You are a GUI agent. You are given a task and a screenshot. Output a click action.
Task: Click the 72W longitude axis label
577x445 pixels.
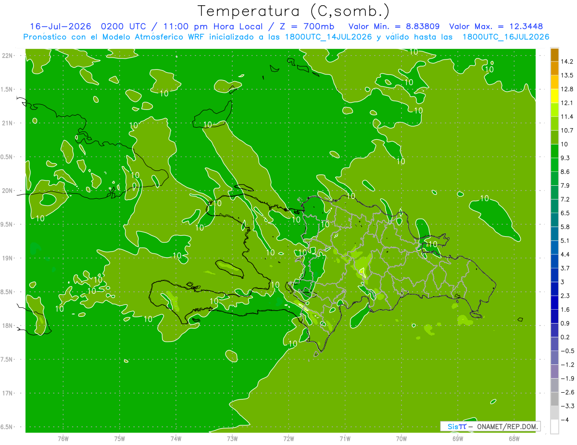click(288, 438)
